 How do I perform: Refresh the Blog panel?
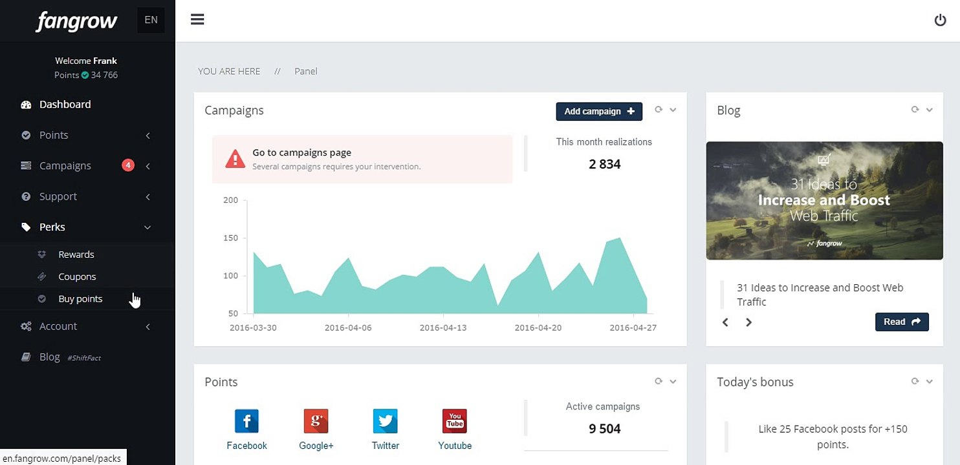(915, 110)
